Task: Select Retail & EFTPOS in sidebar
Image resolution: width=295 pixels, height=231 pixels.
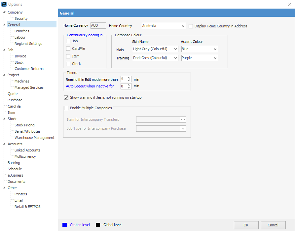Action: (x=27, y=207)
